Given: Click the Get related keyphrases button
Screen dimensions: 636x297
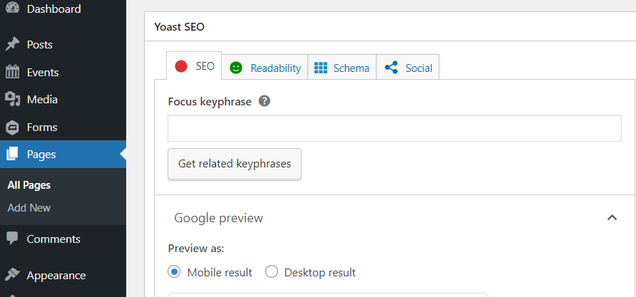Looking at the screenshot, I should click(235, 164).
